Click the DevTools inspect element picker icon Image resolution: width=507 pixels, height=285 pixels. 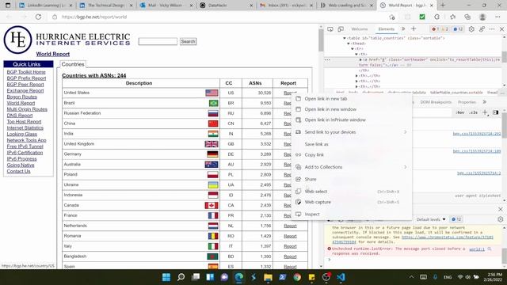click(x=330, y=29)
